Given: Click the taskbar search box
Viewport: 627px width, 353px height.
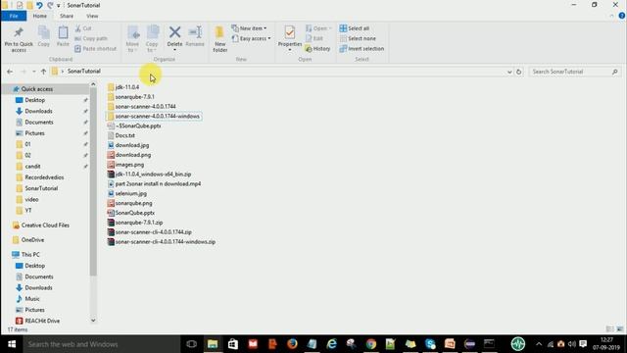Looking at the screenshot, I should [102, 344].
